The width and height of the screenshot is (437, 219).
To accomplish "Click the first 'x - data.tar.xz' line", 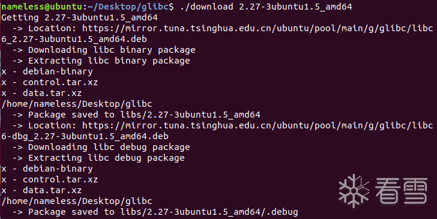I will (x=41, y=94).
